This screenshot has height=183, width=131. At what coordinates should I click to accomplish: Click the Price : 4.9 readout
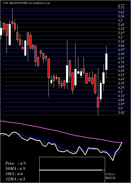(x=15, y=163)
